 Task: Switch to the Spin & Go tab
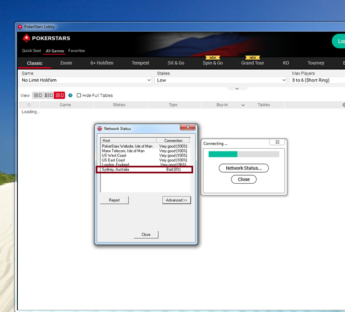(212, 63)
